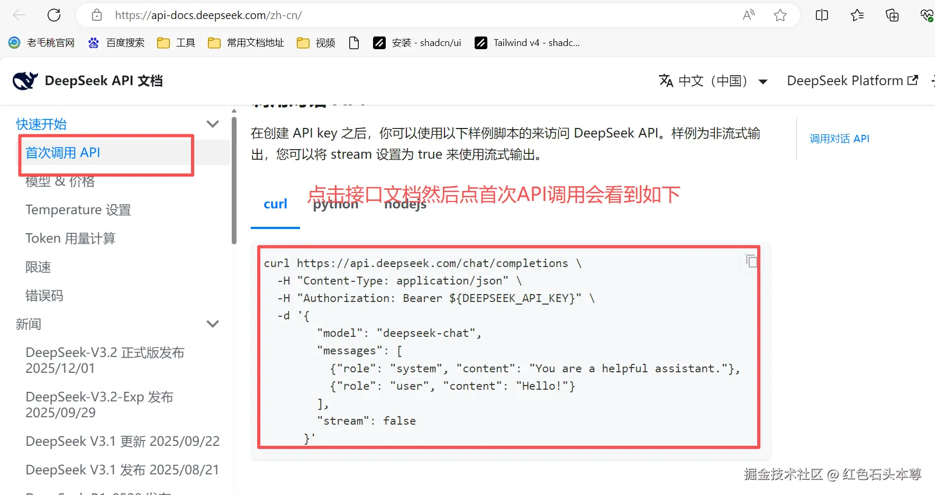Image resolution: width=935 pixels, height=495 pixels.
Task: Select the 快速开始 sidebar category
Action: pos(41,124)
